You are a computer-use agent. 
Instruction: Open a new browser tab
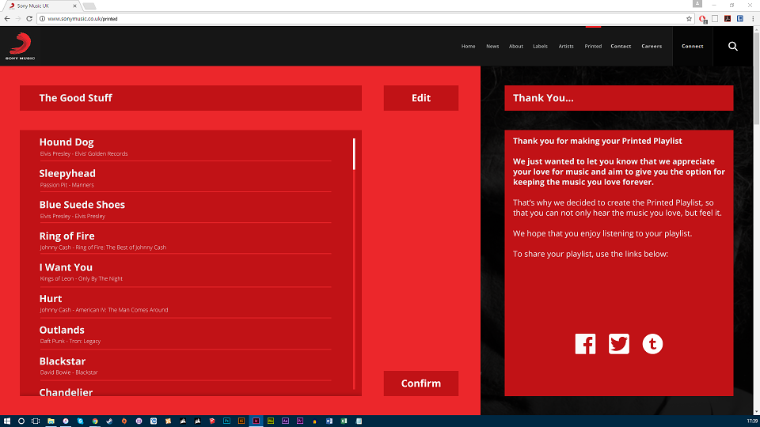(89, 6)
